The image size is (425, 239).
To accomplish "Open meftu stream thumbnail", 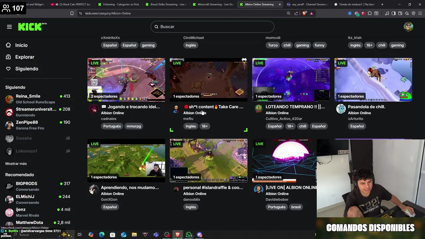I will (209, 80).
